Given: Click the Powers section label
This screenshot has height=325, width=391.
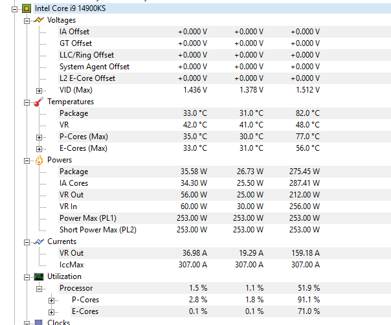Looking at the screenshot, I should tap(60, 160).
